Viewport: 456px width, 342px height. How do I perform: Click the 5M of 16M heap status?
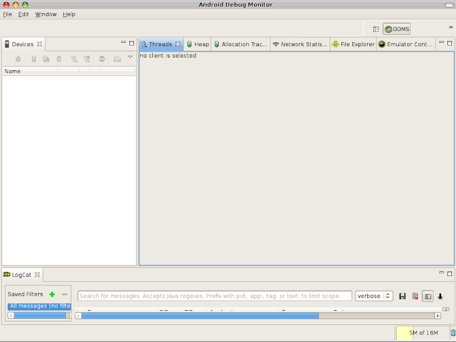[x=423, y=333]
